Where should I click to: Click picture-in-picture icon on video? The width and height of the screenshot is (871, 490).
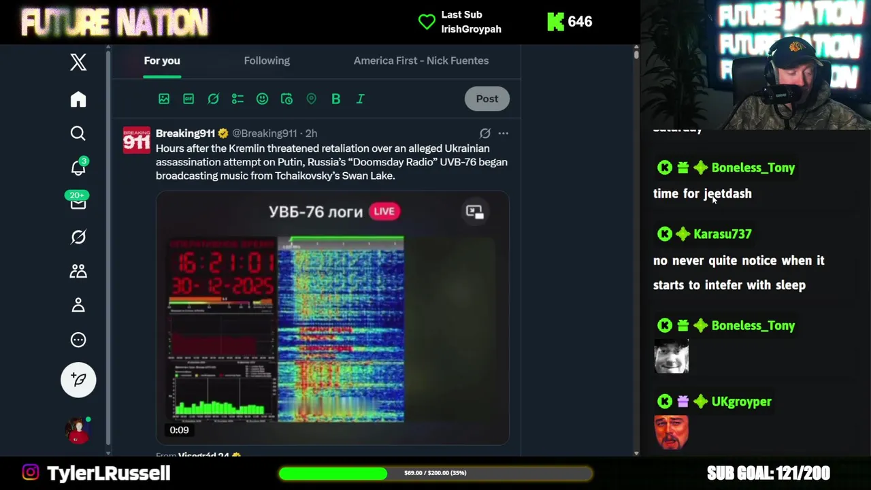(x=474, y=211)
